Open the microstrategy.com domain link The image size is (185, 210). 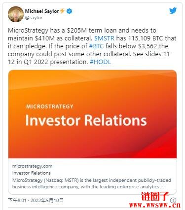pyautogui.click(x=33, y=166)
